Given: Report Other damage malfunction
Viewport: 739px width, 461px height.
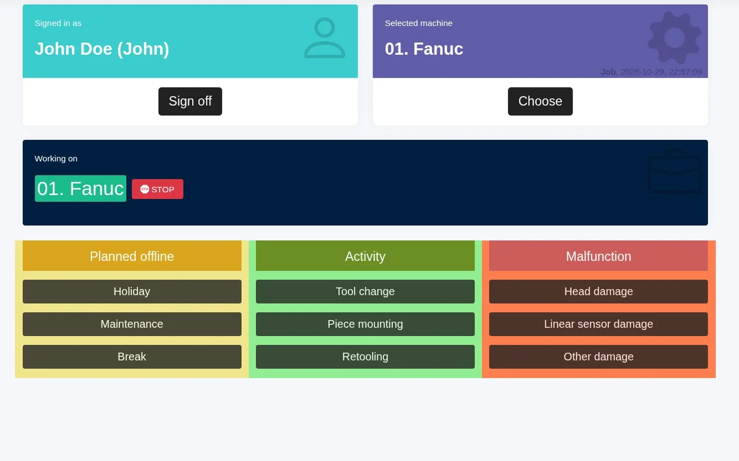Looking at the screenshot, I should click(x=598, y=357).
